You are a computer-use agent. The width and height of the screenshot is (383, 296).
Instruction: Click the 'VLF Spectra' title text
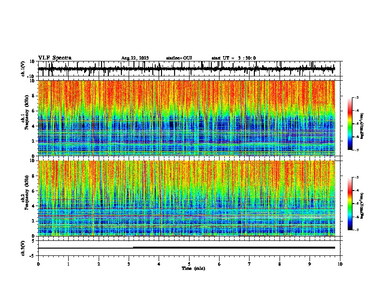[x=55, y=58]
